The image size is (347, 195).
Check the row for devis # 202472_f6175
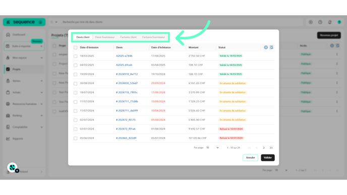[x=76, y=120]
